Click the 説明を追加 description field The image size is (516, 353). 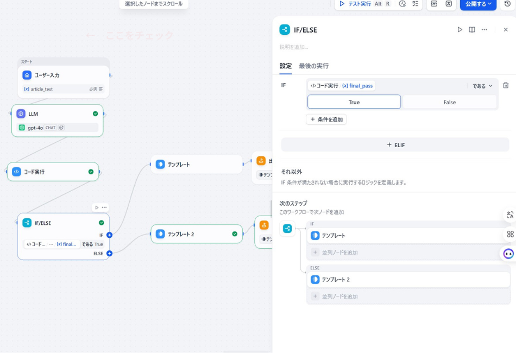[x=293, y=48]
